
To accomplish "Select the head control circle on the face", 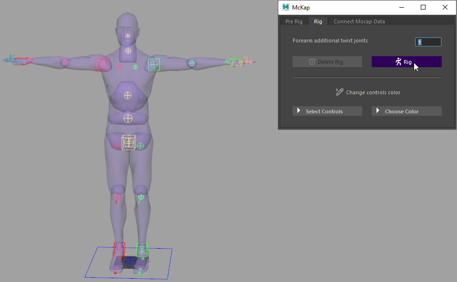I will tap(128, 36).
